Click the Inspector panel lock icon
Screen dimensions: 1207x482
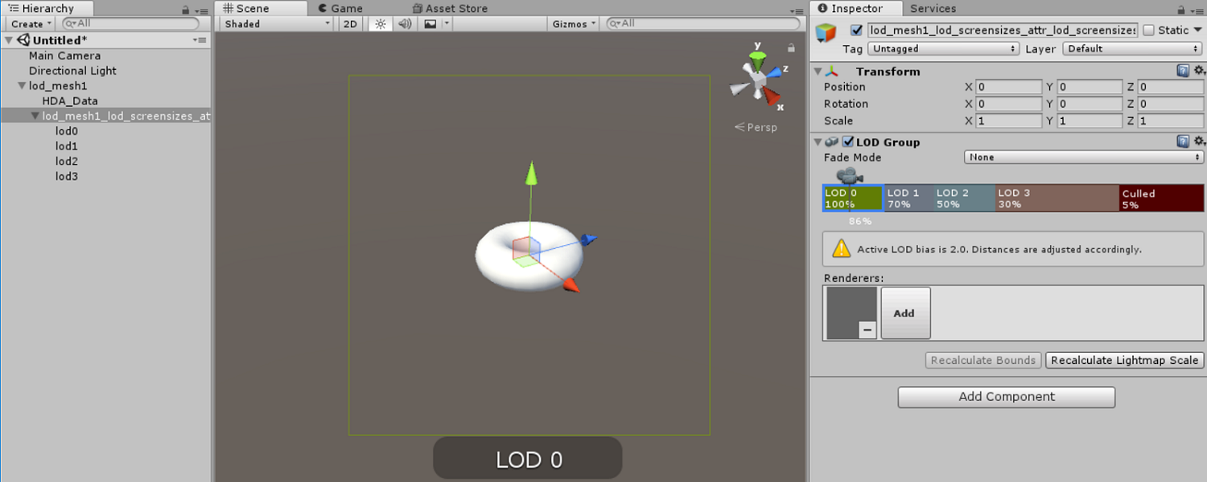pos(1181,10)
